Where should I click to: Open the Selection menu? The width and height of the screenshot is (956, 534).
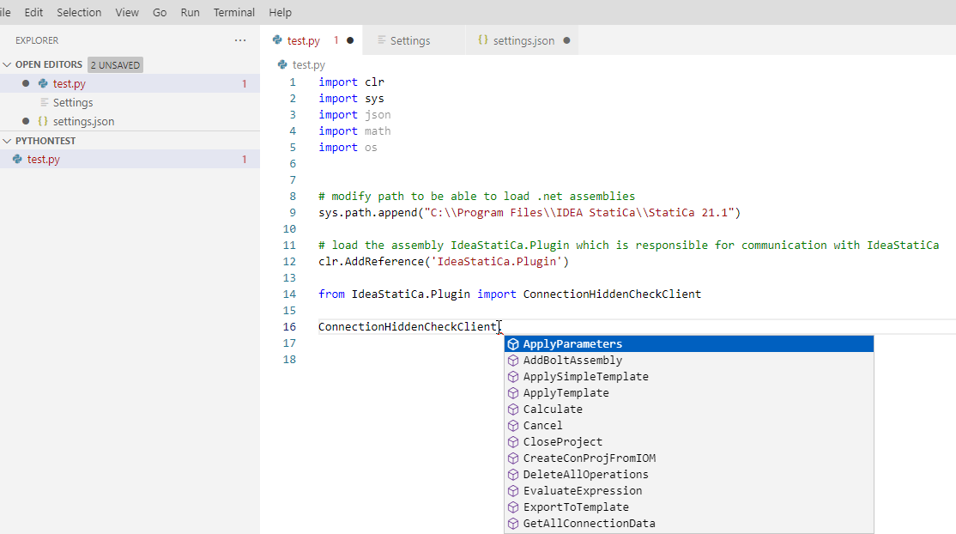coord(79,12)
